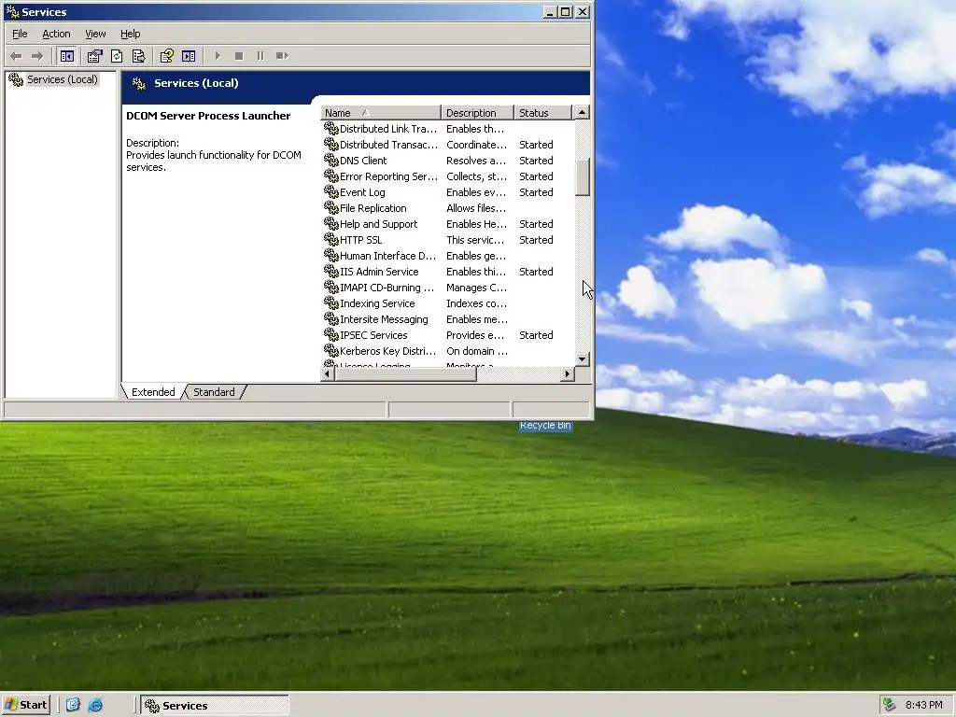Click the Help toolbar icon

click(166, 56)
